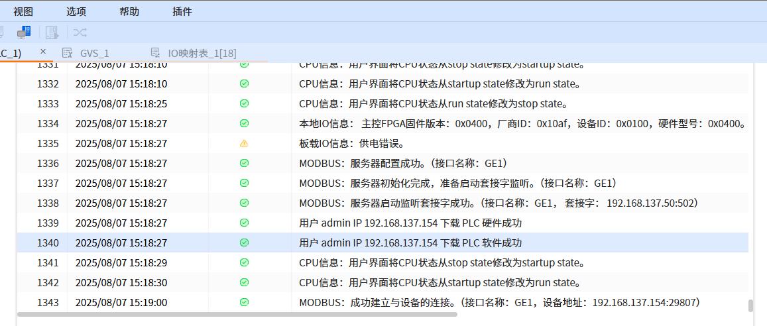Click green status icon on row 1332
The height and width of the screenshot is (326, 767).
pyautogui.click(x=244, y=83)
